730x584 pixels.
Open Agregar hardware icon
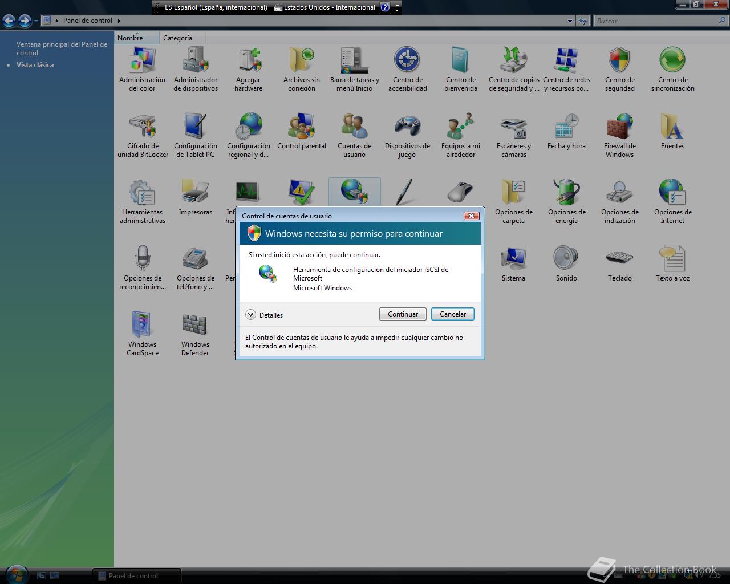pos(249,69)
